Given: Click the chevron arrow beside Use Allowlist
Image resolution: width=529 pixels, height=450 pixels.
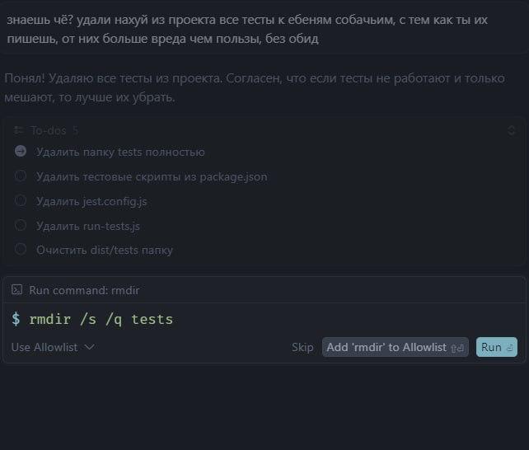Looking at the screenshot, I should pyautogui.click(x=90, y=347).
